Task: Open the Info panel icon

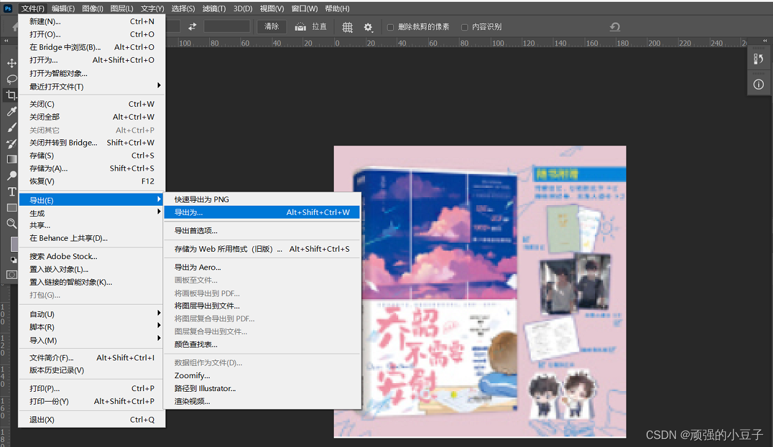Action: (759, 84)
